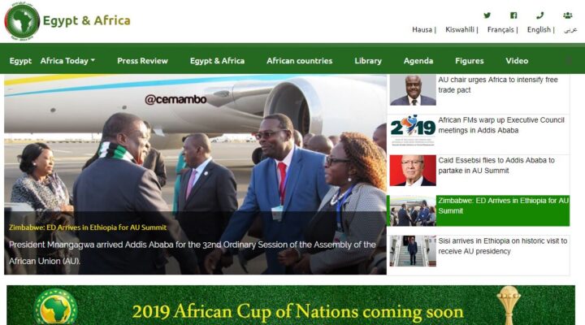
Task: Click the Egypt & Africa globe logo
Action: coord(22,21)
